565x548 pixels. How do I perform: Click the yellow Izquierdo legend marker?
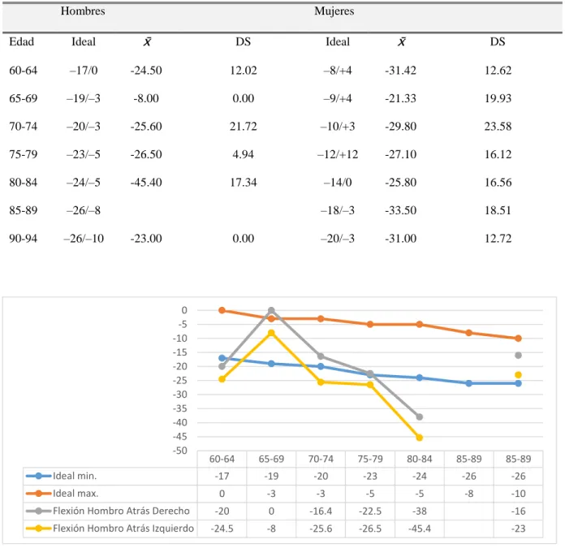click(x=38, y=529)
